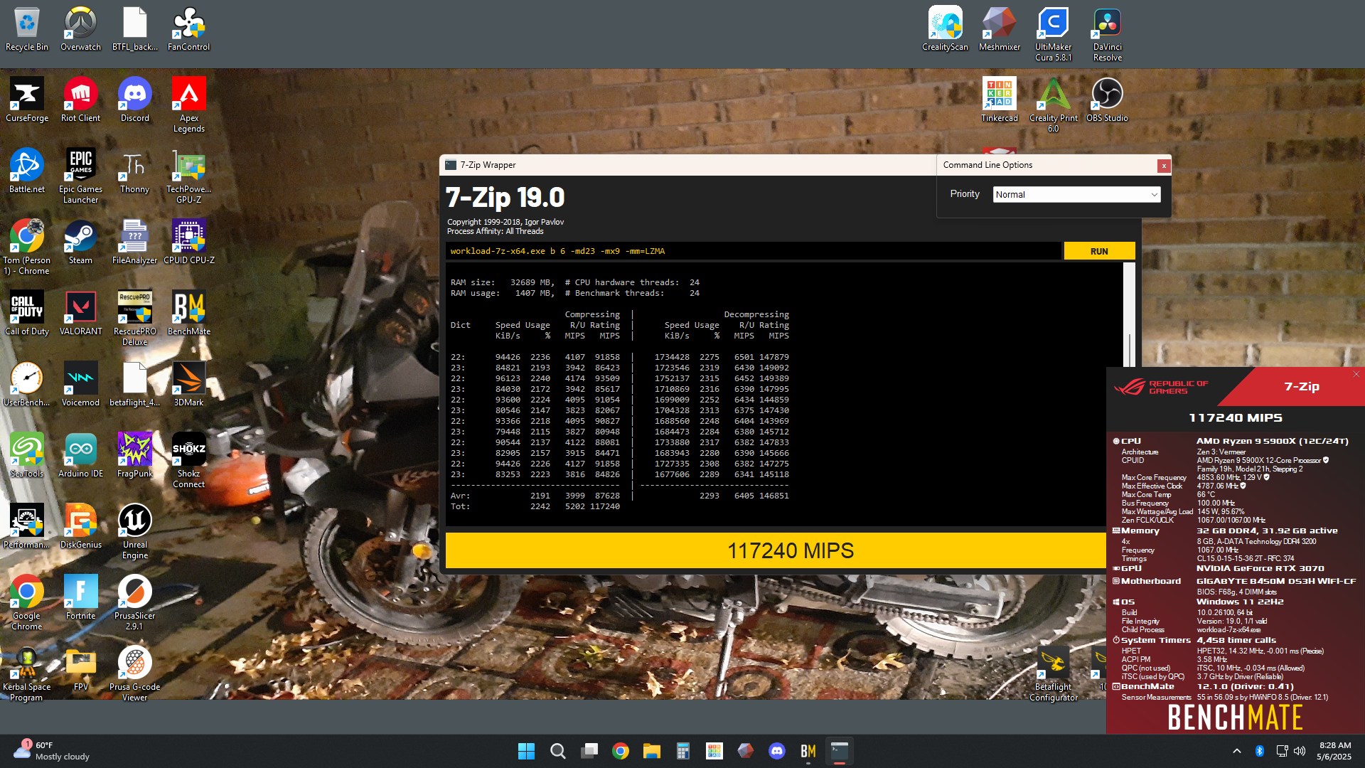Image resolution: width=1365 pixels, height=768 pixels.
Task: Launch CurseForge from the desktop
Action: (27, 100)
